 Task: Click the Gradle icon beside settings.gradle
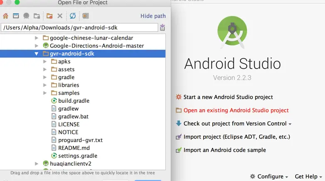click(x=54, y=156)
